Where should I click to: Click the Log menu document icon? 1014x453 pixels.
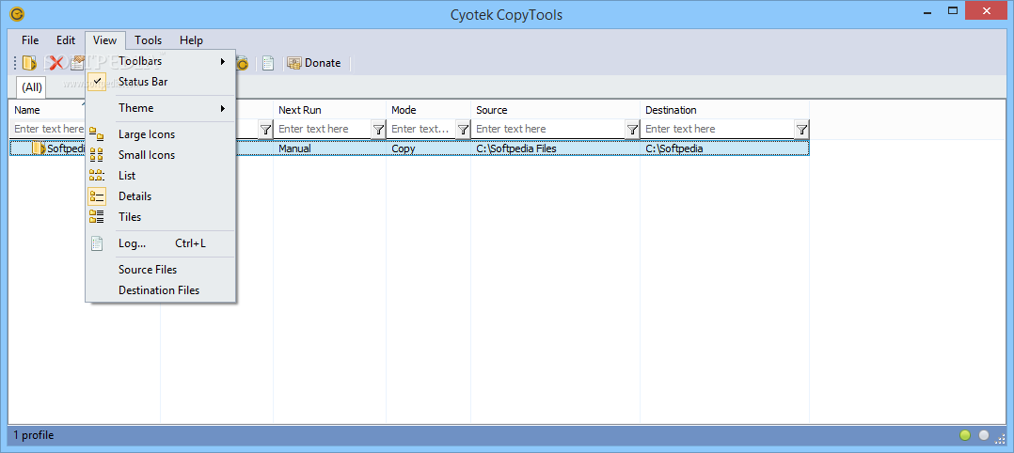96,243
